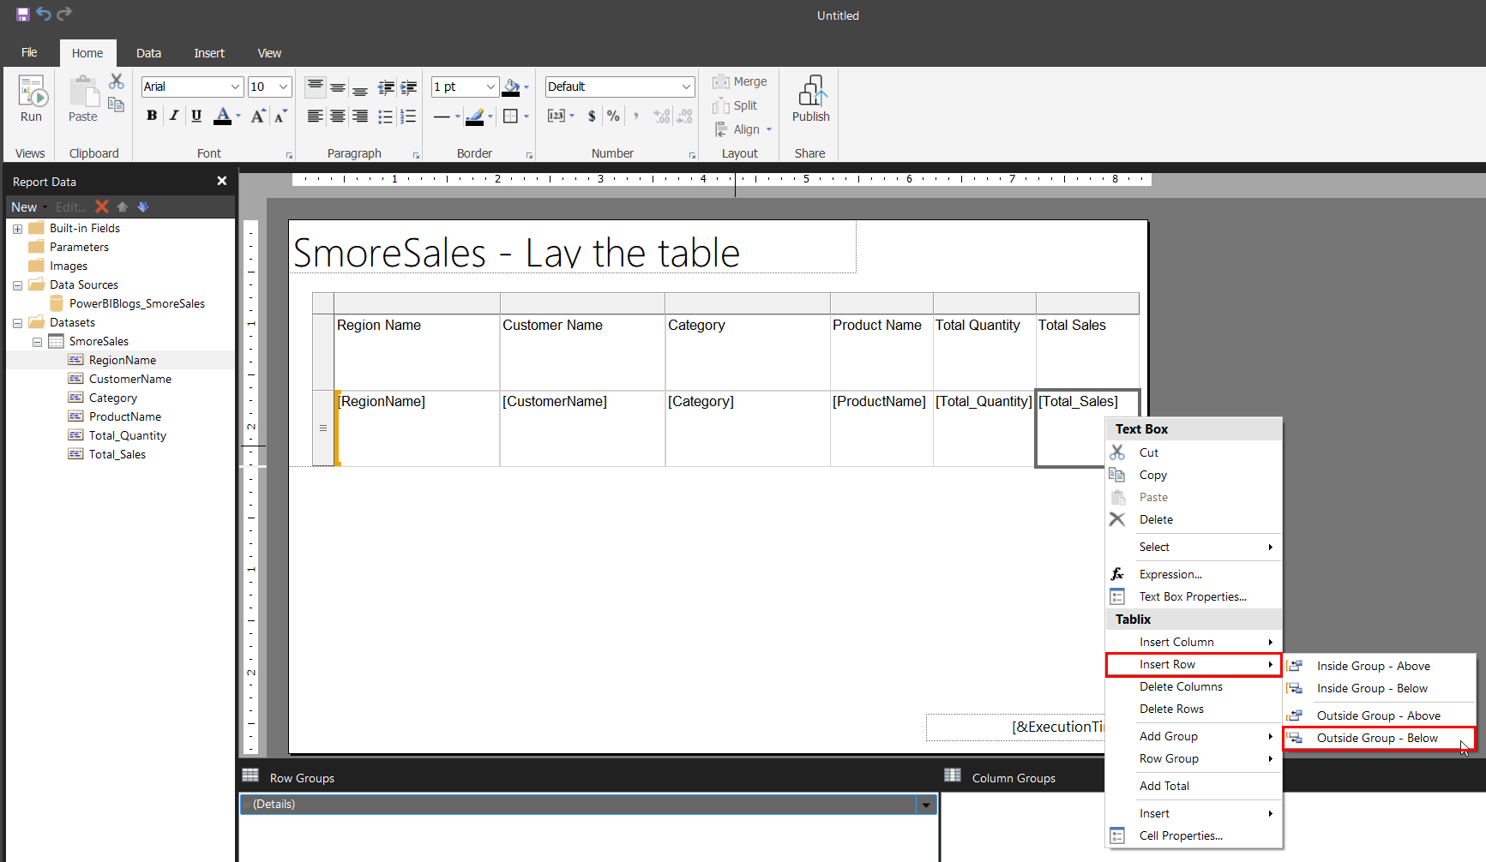Click Merge cells button in Layout group
Image resolution: width=1486 pixels, height=862 pixels.
point(740,81)
